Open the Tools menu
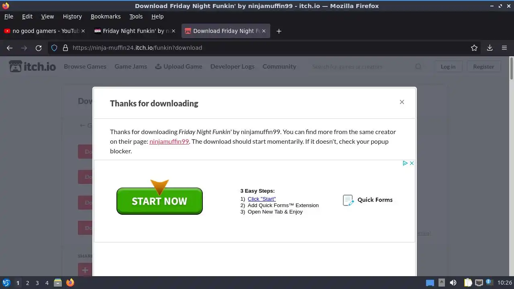The height and width of the screenshot is (289, 514). pyautogui.click(x=136, y=16)
